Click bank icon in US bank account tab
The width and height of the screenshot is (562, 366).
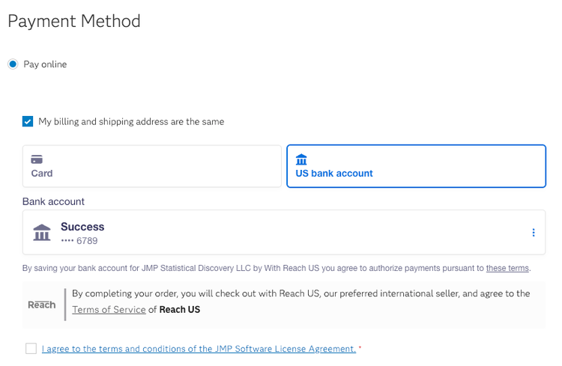click(x=301, y=159)
